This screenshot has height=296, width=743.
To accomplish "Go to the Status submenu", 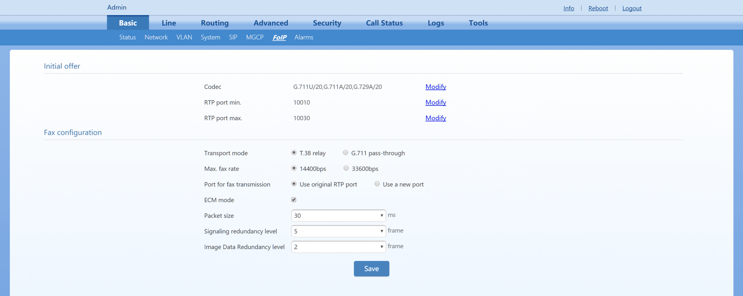I will tap(128, 37).
